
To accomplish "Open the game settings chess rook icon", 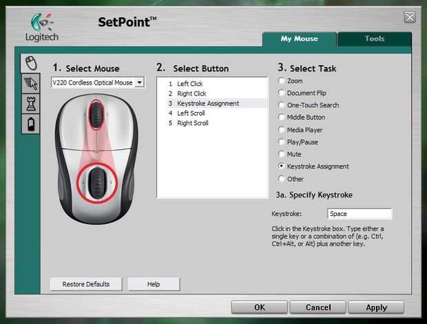I will tap(31, 104).
